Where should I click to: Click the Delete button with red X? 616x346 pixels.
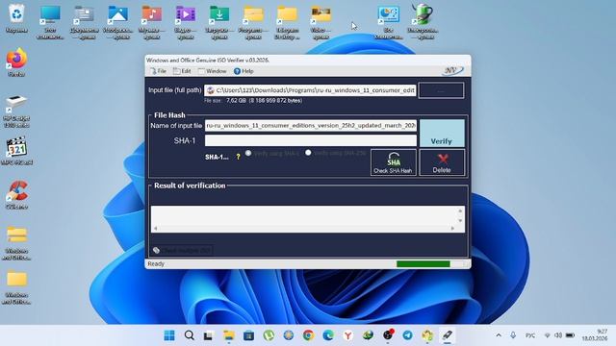442,162
